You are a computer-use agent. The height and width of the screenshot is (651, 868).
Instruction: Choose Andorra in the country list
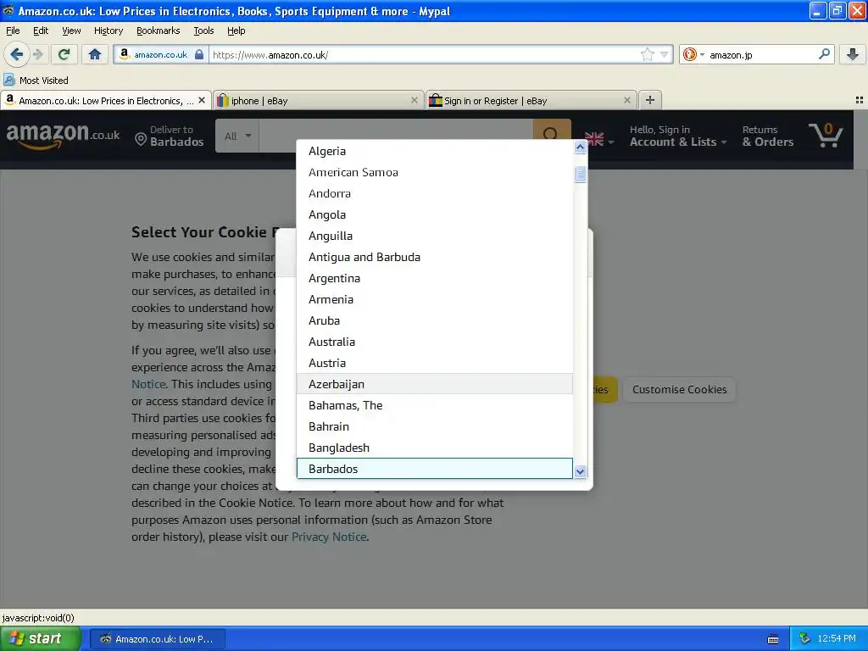click(x=435, y=193)
